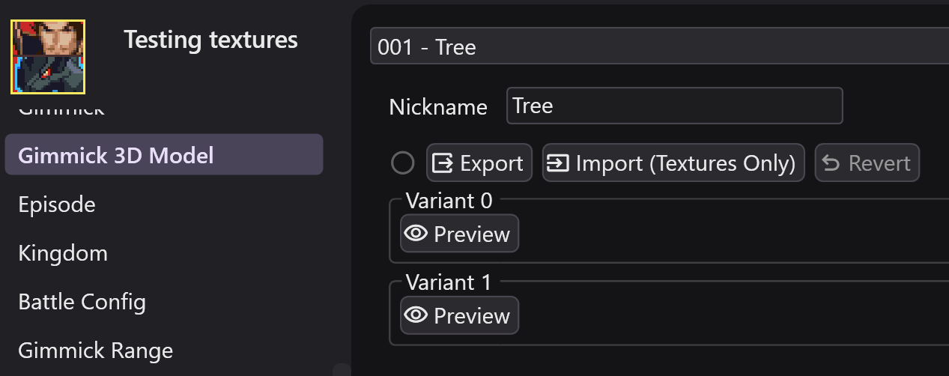Click the eye Preview under Variant 1
The image size is (949, 376).
[459, 315]
